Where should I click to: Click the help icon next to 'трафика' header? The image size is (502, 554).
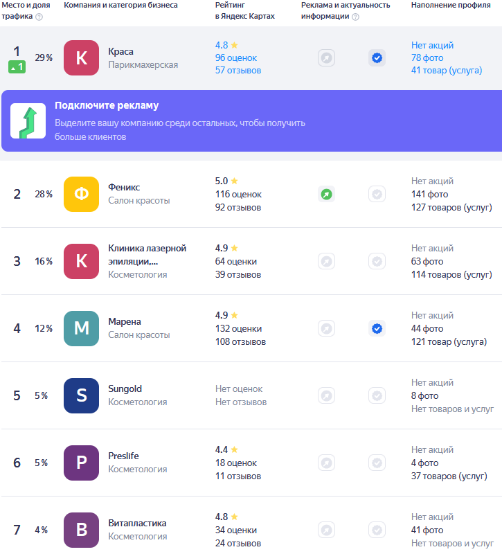point(39,17)
